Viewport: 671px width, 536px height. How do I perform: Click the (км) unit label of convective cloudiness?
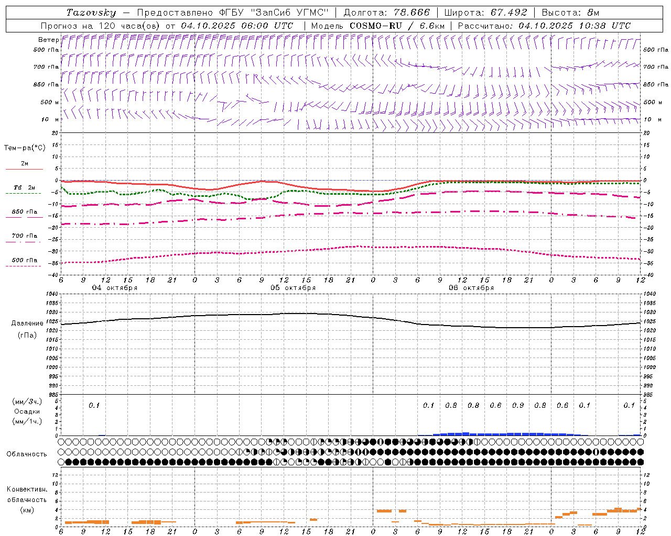[27, 510]
